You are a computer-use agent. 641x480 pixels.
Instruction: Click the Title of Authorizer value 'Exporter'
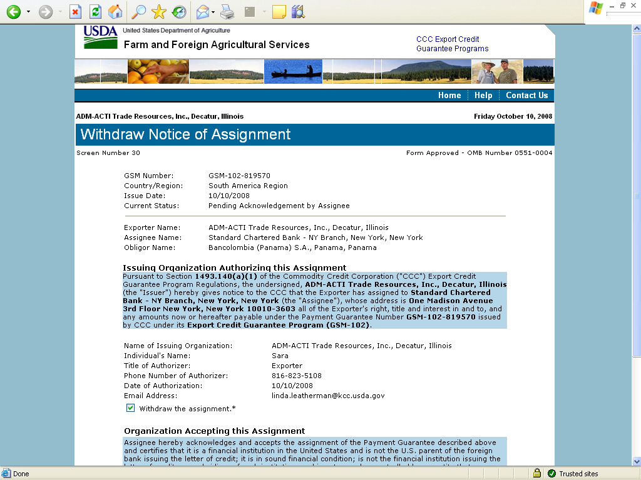pyautogui.click(x=287, y=366)
